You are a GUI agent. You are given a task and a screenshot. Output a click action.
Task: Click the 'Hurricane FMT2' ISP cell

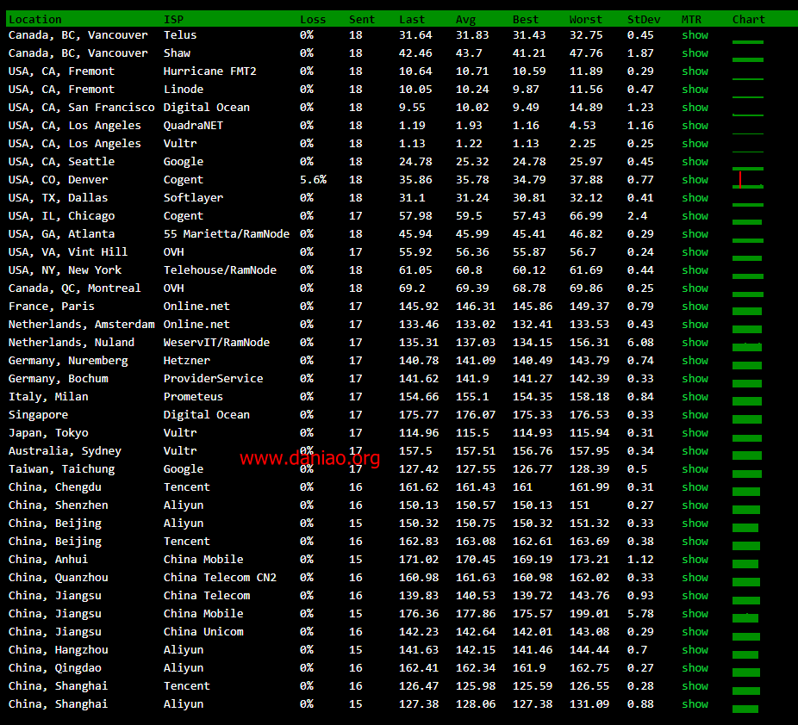(209, 71)
